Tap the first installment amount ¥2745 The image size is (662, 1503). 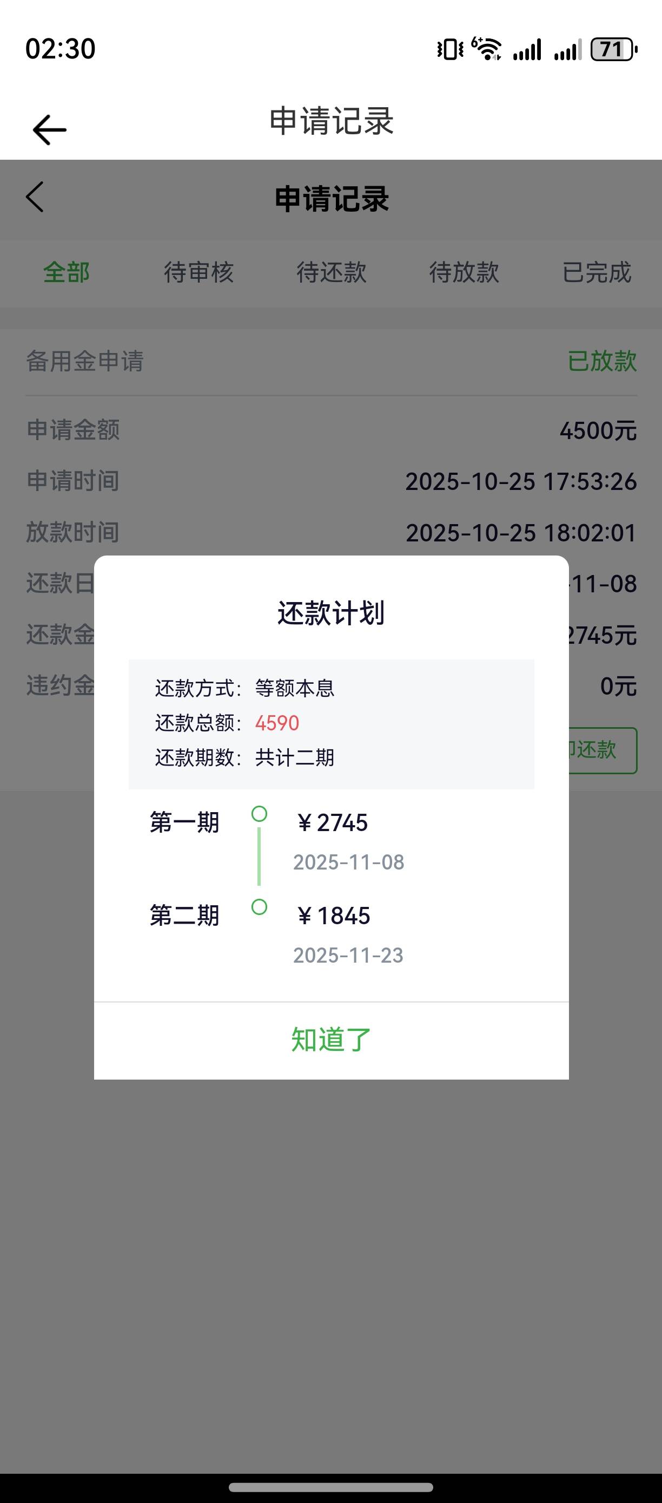coord(332,822)
